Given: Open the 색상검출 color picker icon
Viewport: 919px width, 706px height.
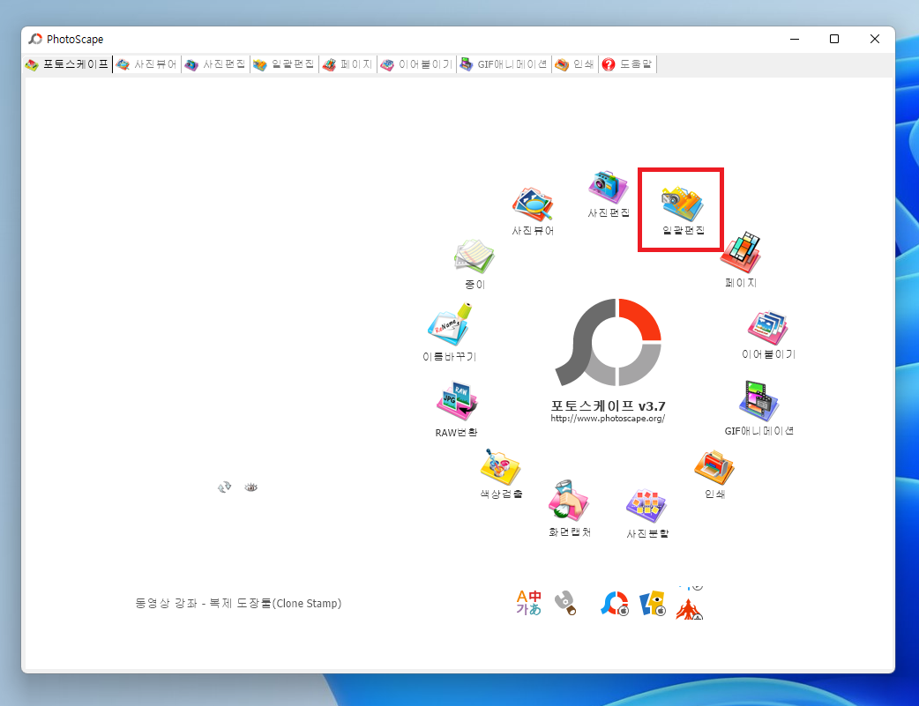Looking at the screenshot, I should [x=501, y=467].
